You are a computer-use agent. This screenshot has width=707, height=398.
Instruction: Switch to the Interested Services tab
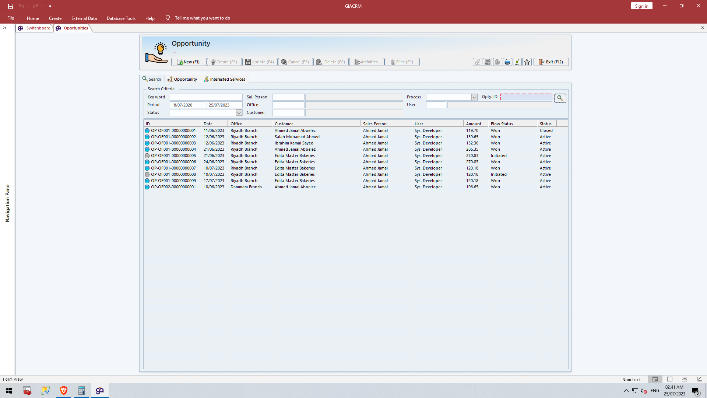(x=225, y=79)
